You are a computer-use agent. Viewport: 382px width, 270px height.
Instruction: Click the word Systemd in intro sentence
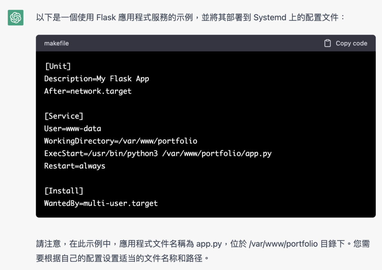(x=270, y=18)
